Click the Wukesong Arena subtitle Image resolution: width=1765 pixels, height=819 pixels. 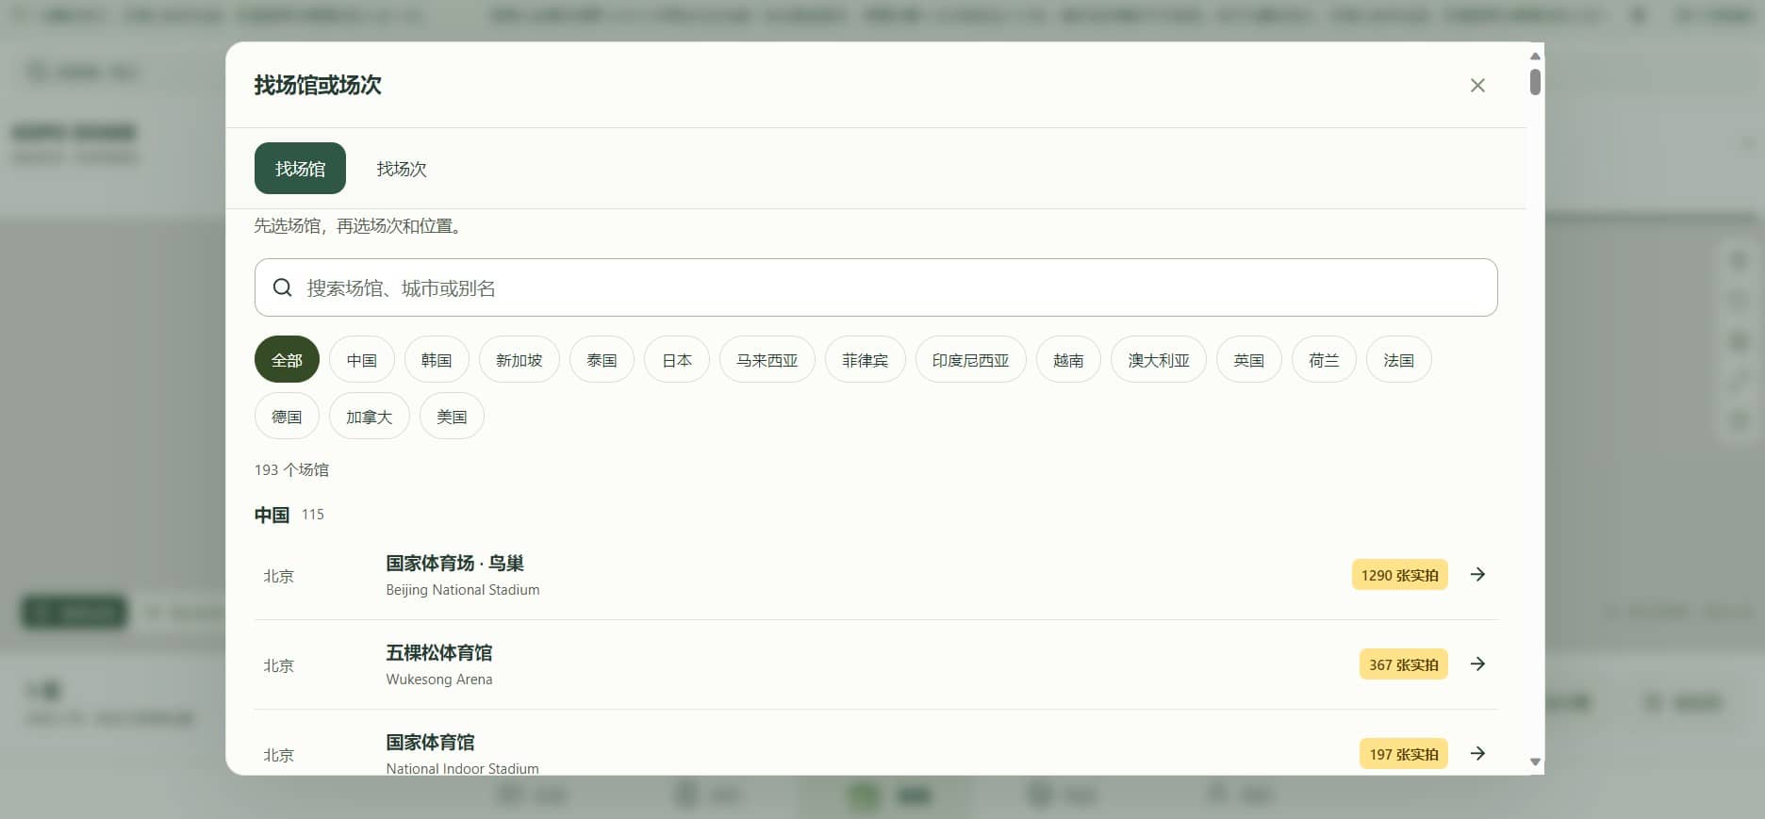pos(439,680)
